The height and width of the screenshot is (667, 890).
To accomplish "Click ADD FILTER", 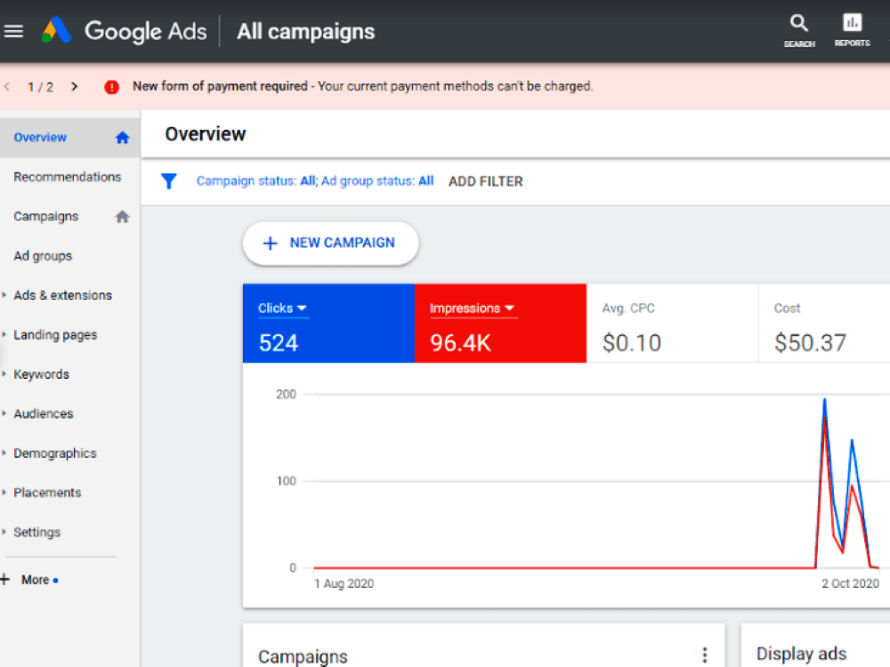I will point(486,181).
